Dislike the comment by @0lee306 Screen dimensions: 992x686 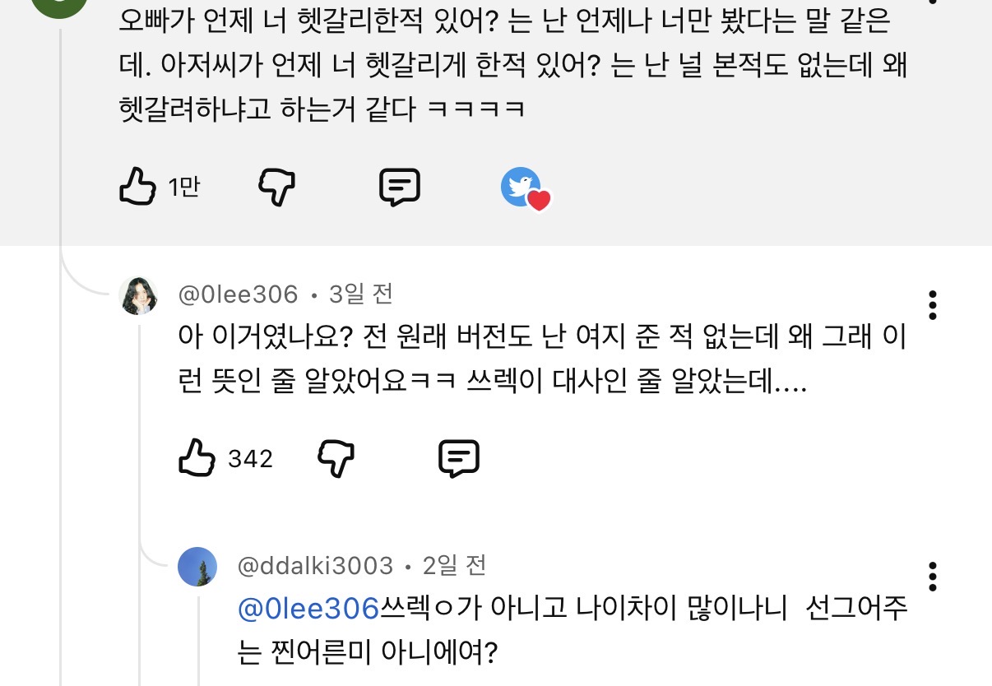click(336, 458)
